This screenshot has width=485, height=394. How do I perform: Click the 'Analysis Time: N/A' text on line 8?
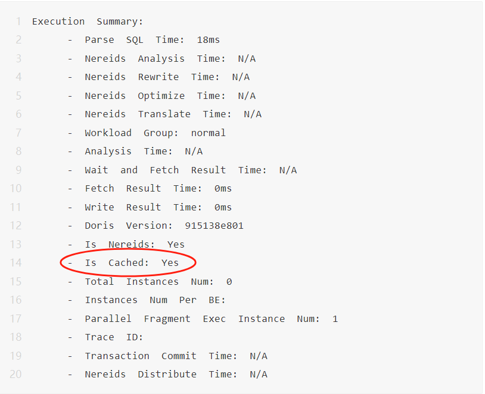point(144,151)
